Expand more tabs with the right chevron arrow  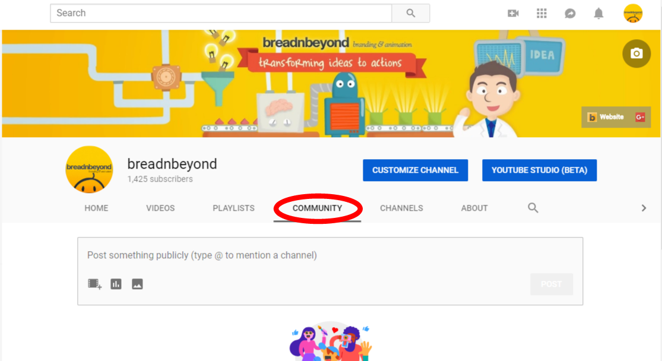644,208
